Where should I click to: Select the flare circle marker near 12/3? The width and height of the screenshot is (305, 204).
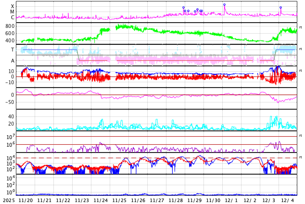(280, 8)
